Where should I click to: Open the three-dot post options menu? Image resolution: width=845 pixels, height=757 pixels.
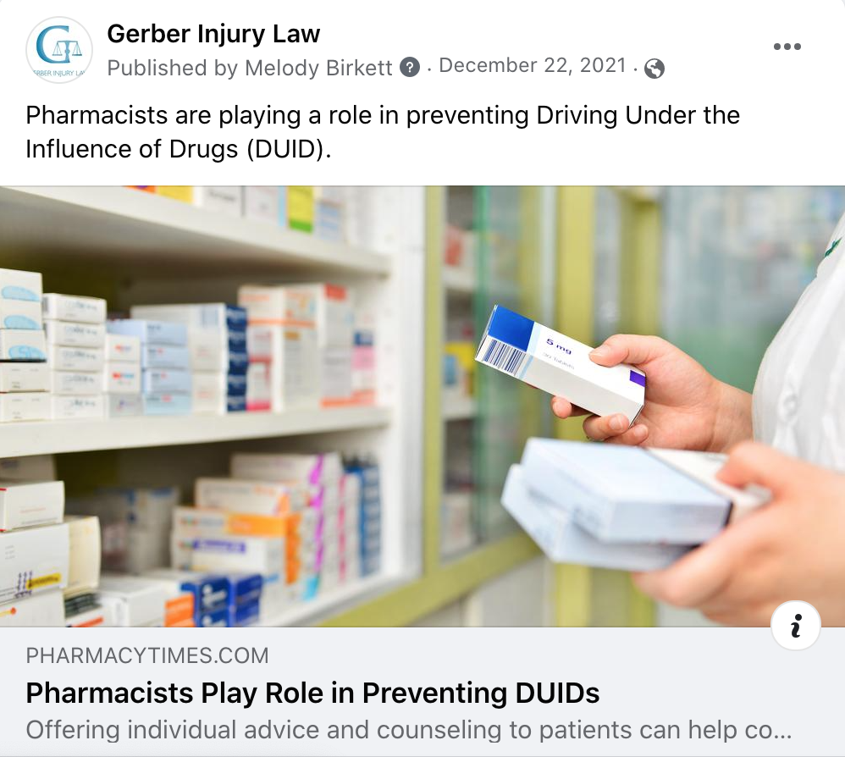(787, 47)
